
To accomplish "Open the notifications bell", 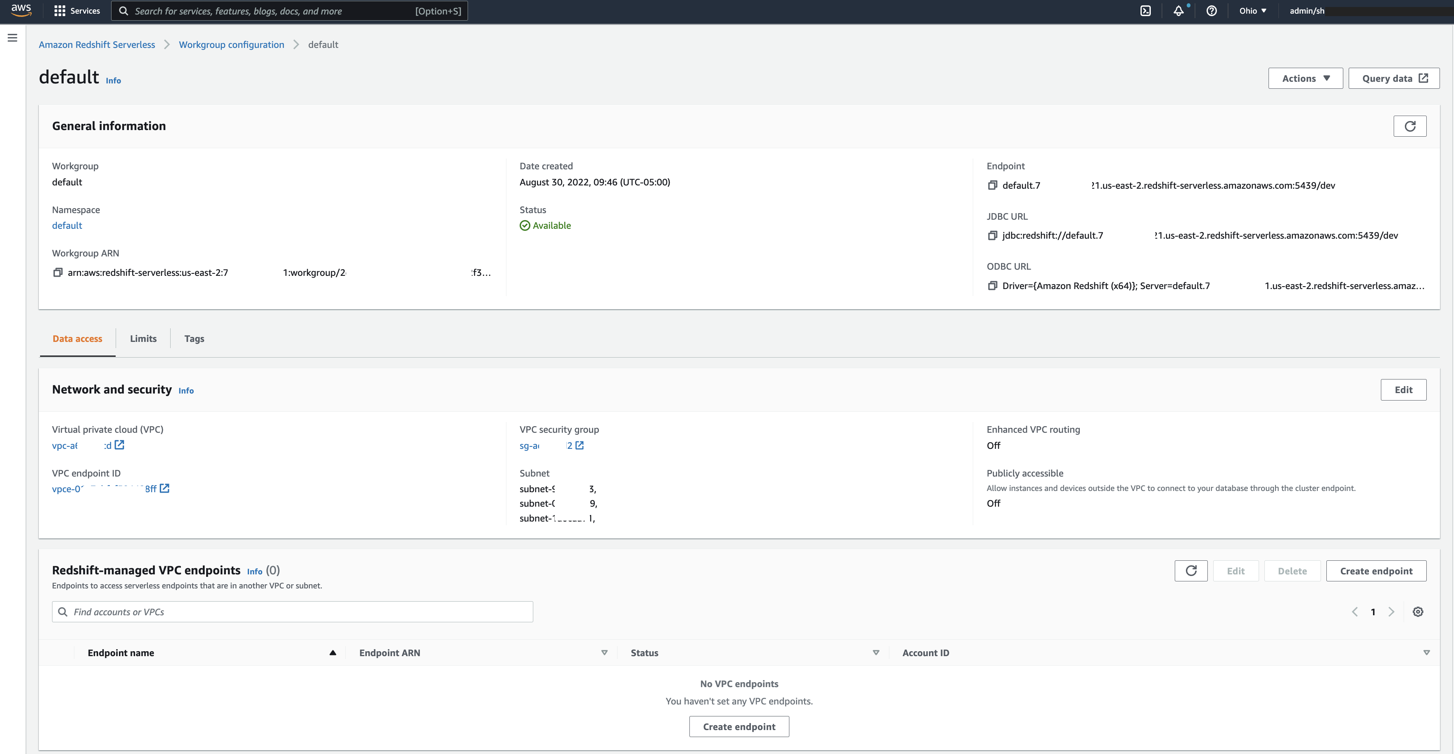I will pos(1178,11).
